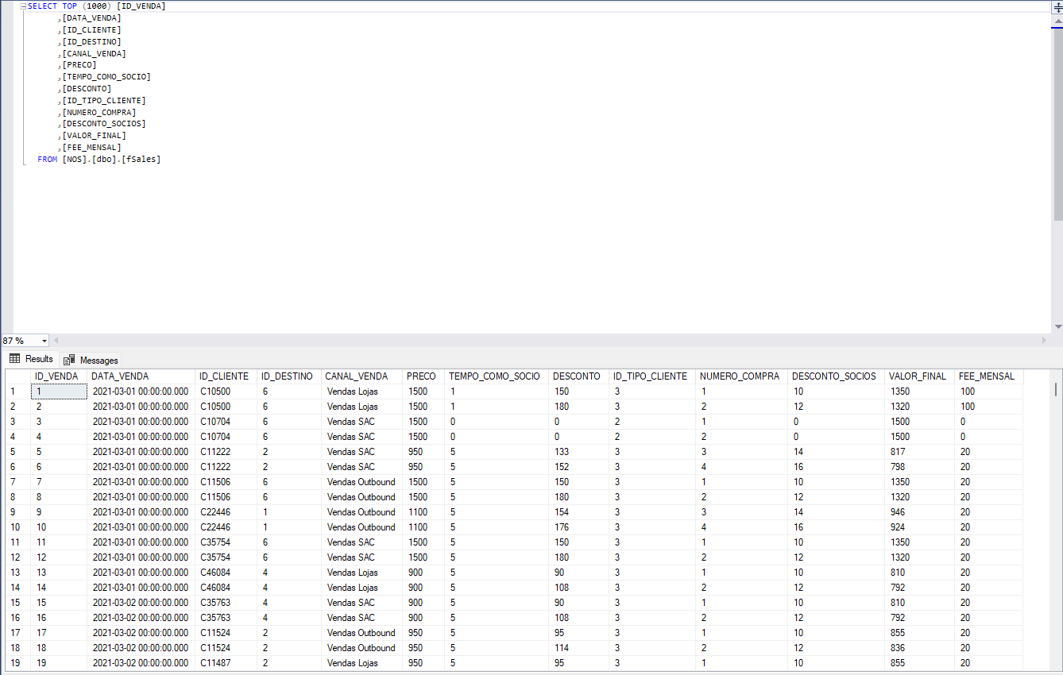Click [NOS].[dbo].[fSales] in the query
The width and height of the screenshot is (1063, 675).
point(111,159)
